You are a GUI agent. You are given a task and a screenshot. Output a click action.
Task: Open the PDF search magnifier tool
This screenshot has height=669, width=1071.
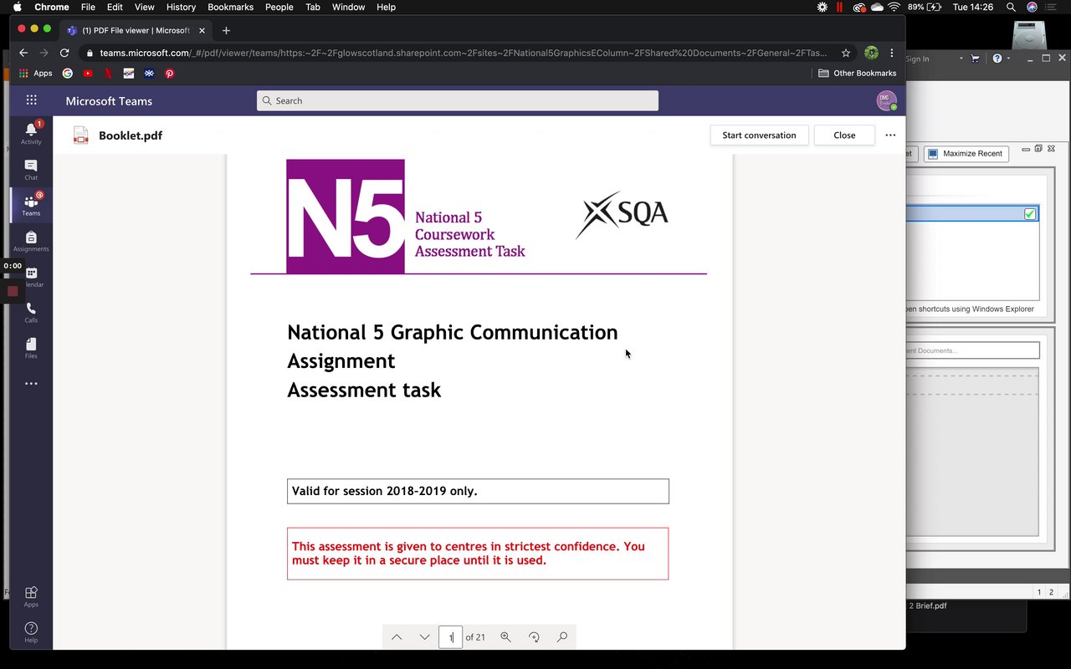click(562, 637)
